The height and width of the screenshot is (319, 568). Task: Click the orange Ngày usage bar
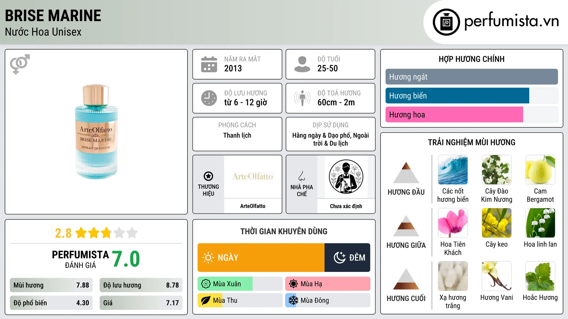tap(261, 258)
